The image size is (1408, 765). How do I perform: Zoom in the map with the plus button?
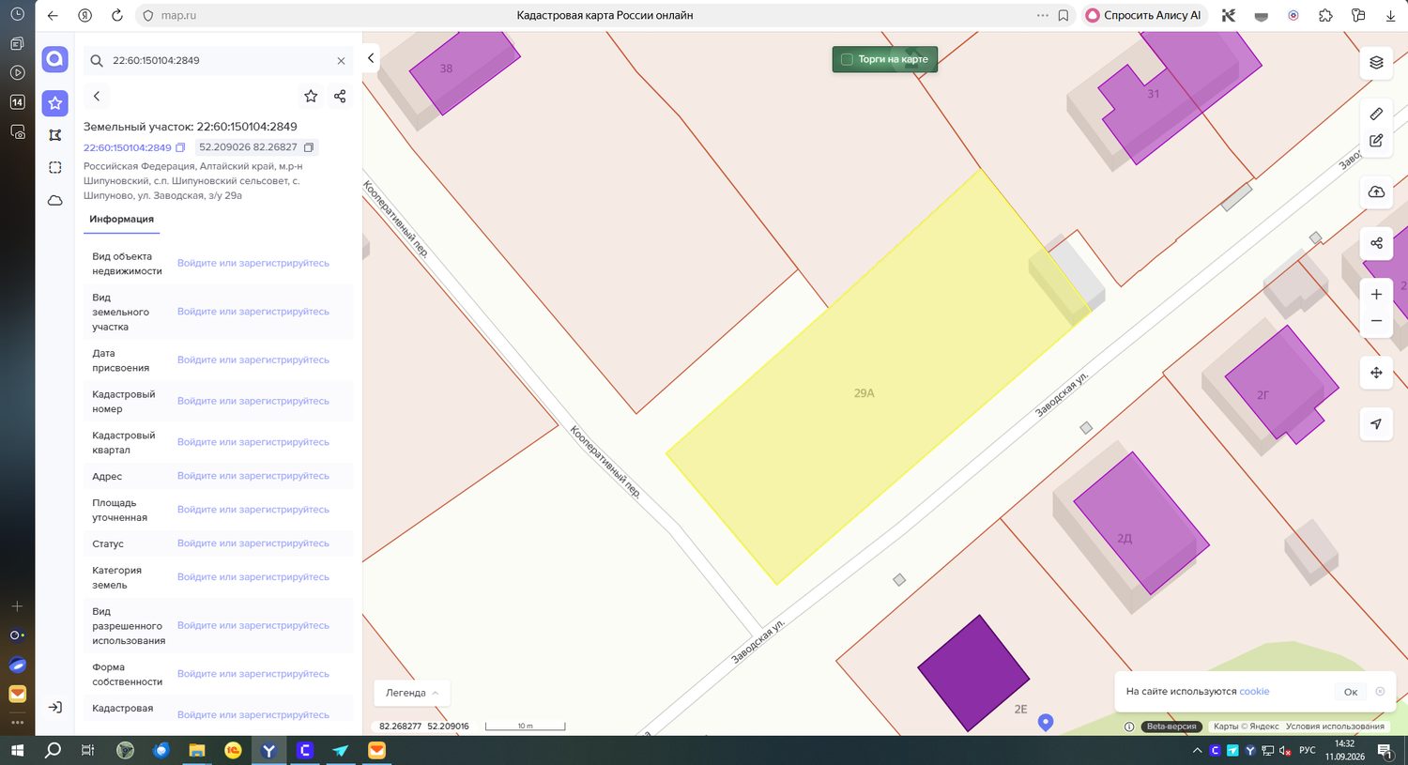coord(1376,294)
